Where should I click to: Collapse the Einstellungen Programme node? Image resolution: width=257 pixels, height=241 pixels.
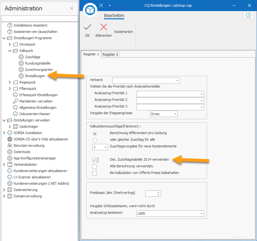[4, 38]
